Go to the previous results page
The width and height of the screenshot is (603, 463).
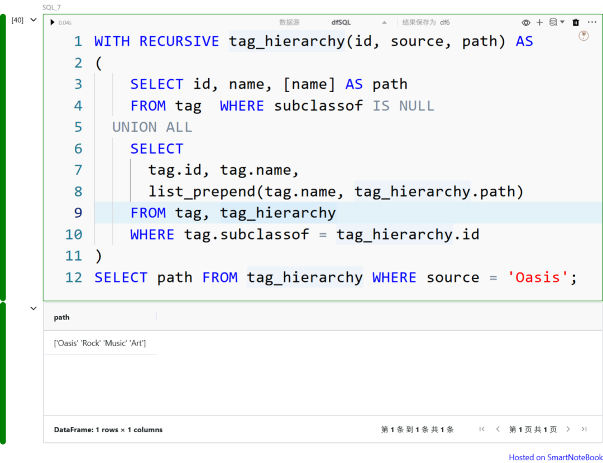tap(497, 429)
